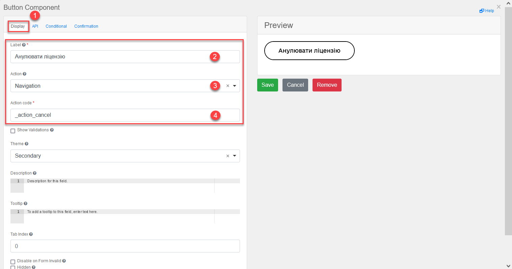512x269 pixels.
Task: Click the help icon beside Action
Action: pyautogui.click(x=24, y=74)
